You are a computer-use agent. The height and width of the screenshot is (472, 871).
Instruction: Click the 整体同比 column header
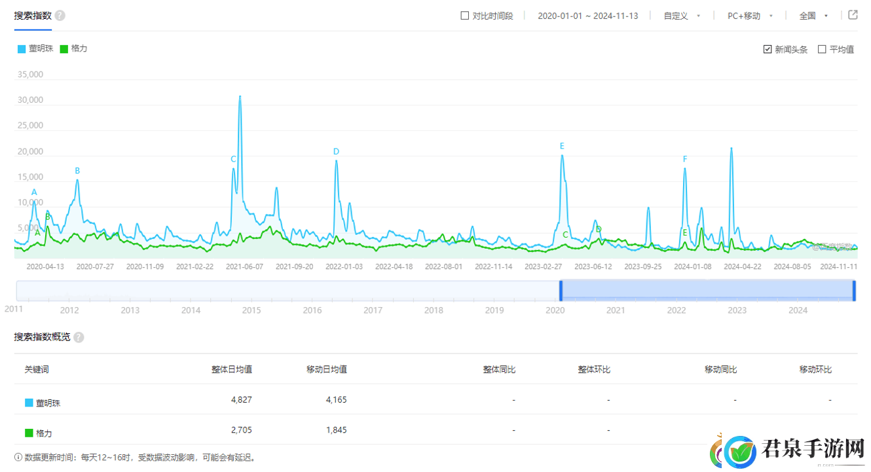(499, 369)
